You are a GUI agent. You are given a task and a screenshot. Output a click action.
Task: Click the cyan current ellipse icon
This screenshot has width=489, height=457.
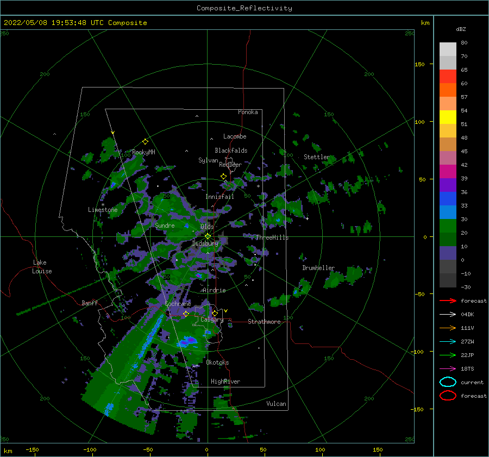click(448, 382)
